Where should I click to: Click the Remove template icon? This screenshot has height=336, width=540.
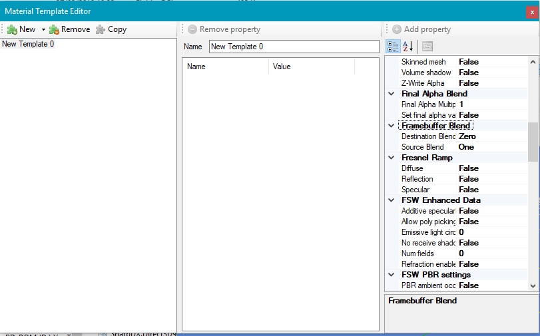(x=54, y=29)
